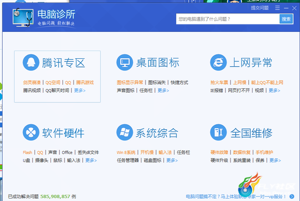Select the 任务管理器 link
The width and height of the screenshot is (300, 201).
(x=128, y=160)
